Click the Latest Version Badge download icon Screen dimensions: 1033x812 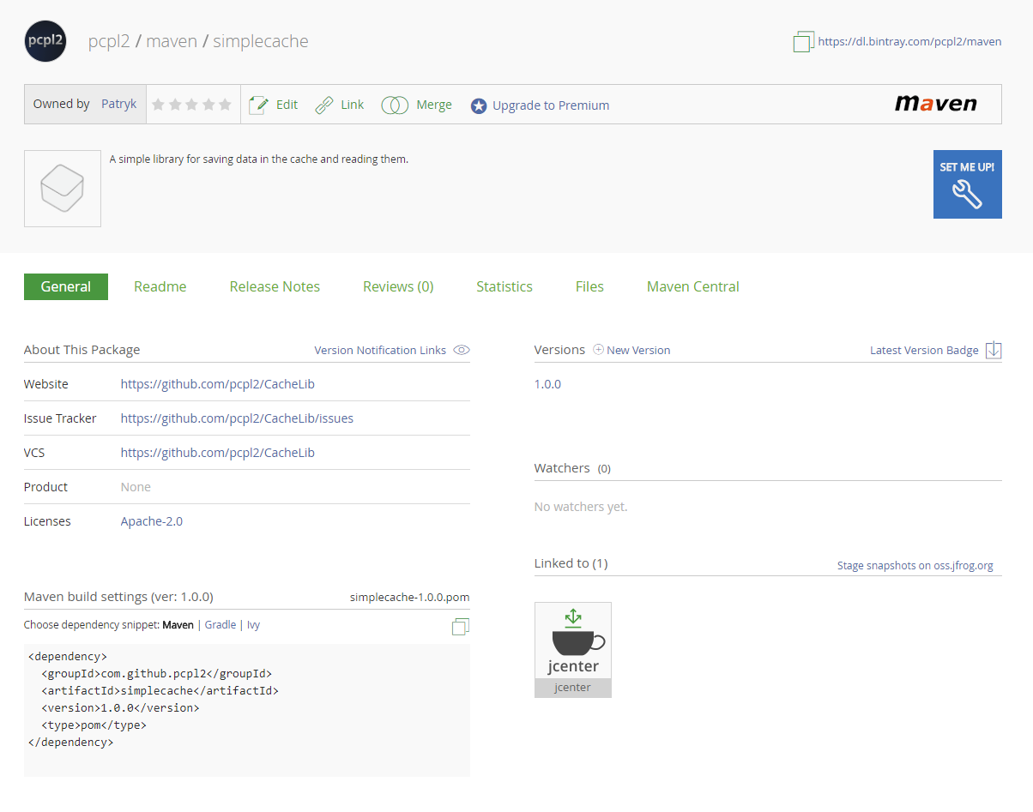[994, 350]
